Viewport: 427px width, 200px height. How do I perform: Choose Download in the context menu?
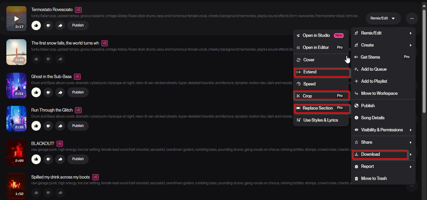[x=379, y=154]
